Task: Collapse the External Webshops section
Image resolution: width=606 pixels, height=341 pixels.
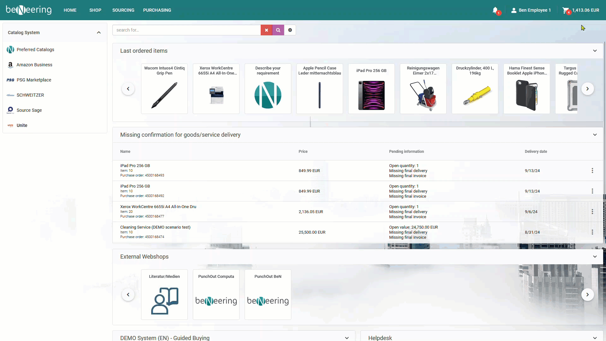Action: point(595,257)
